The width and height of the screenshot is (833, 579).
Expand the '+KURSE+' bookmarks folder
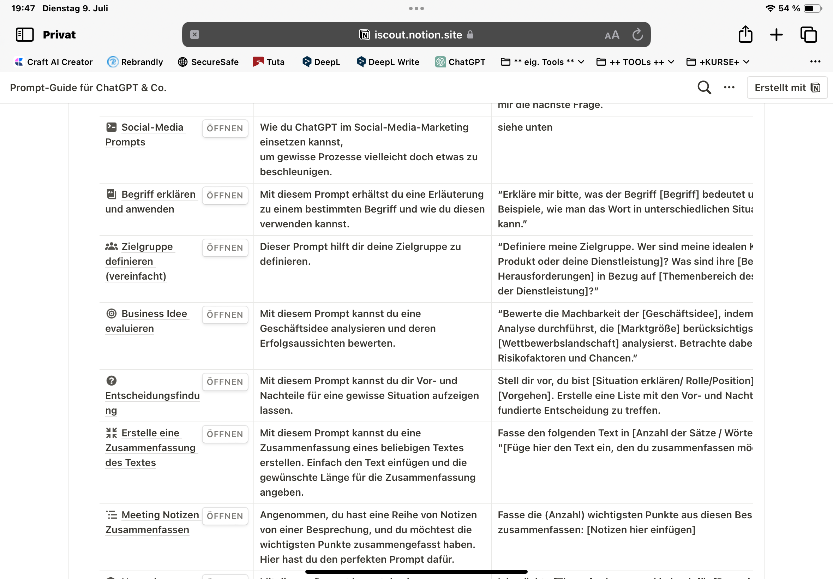pos(718,62)
